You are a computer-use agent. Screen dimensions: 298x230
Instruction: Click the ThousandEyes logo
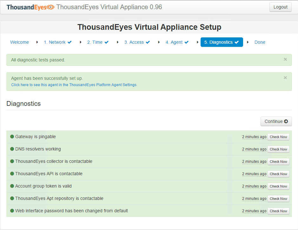click(30, 7)
